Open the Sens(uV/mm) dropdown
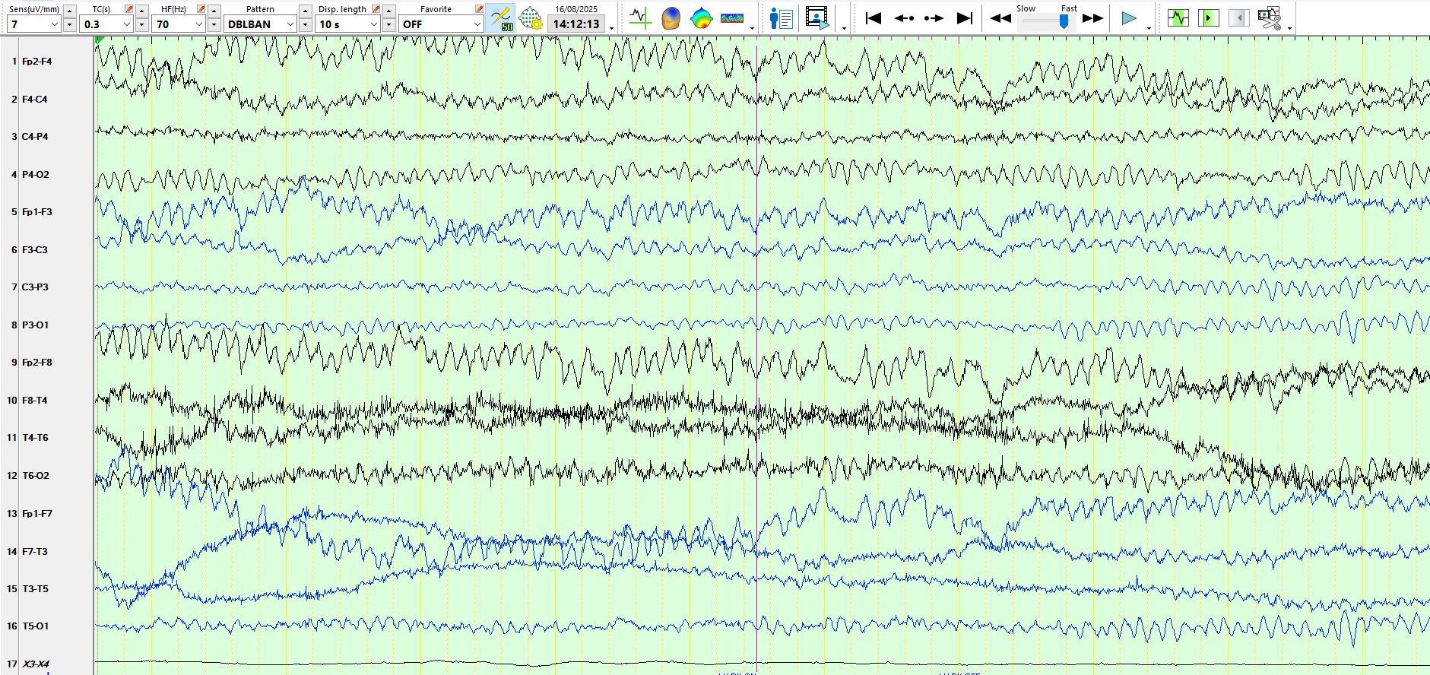Screen dimensions: 1430x675 click(34, 24)
